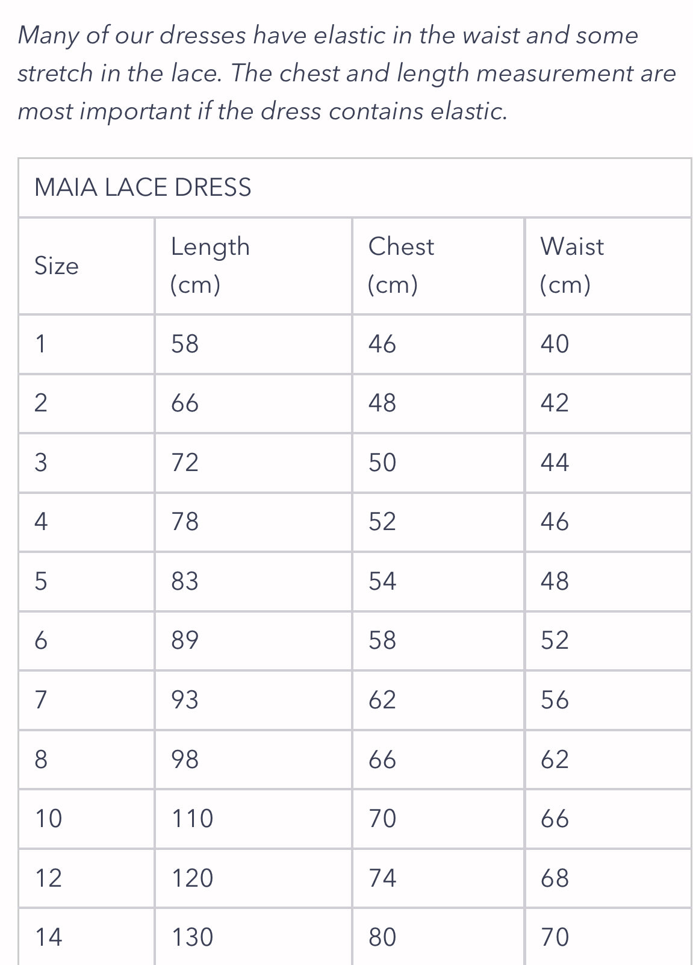Click chest value 50 in size 3 row
The width and height of the screenshot is (693, 965).
click(x=382, y=463)
